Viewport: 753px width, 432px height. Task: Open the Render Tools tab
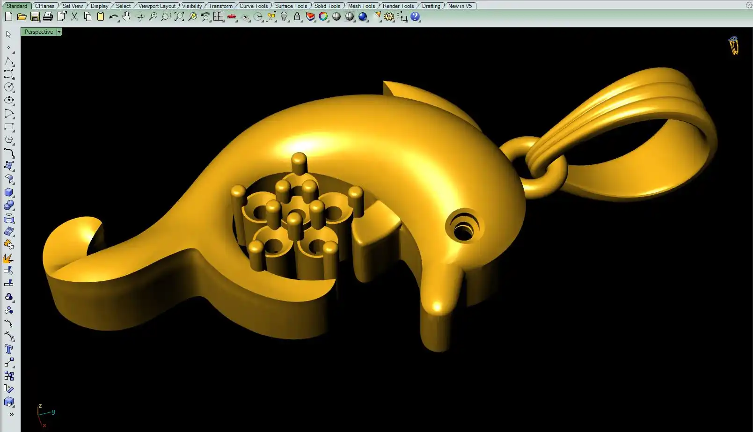(398, 6)
